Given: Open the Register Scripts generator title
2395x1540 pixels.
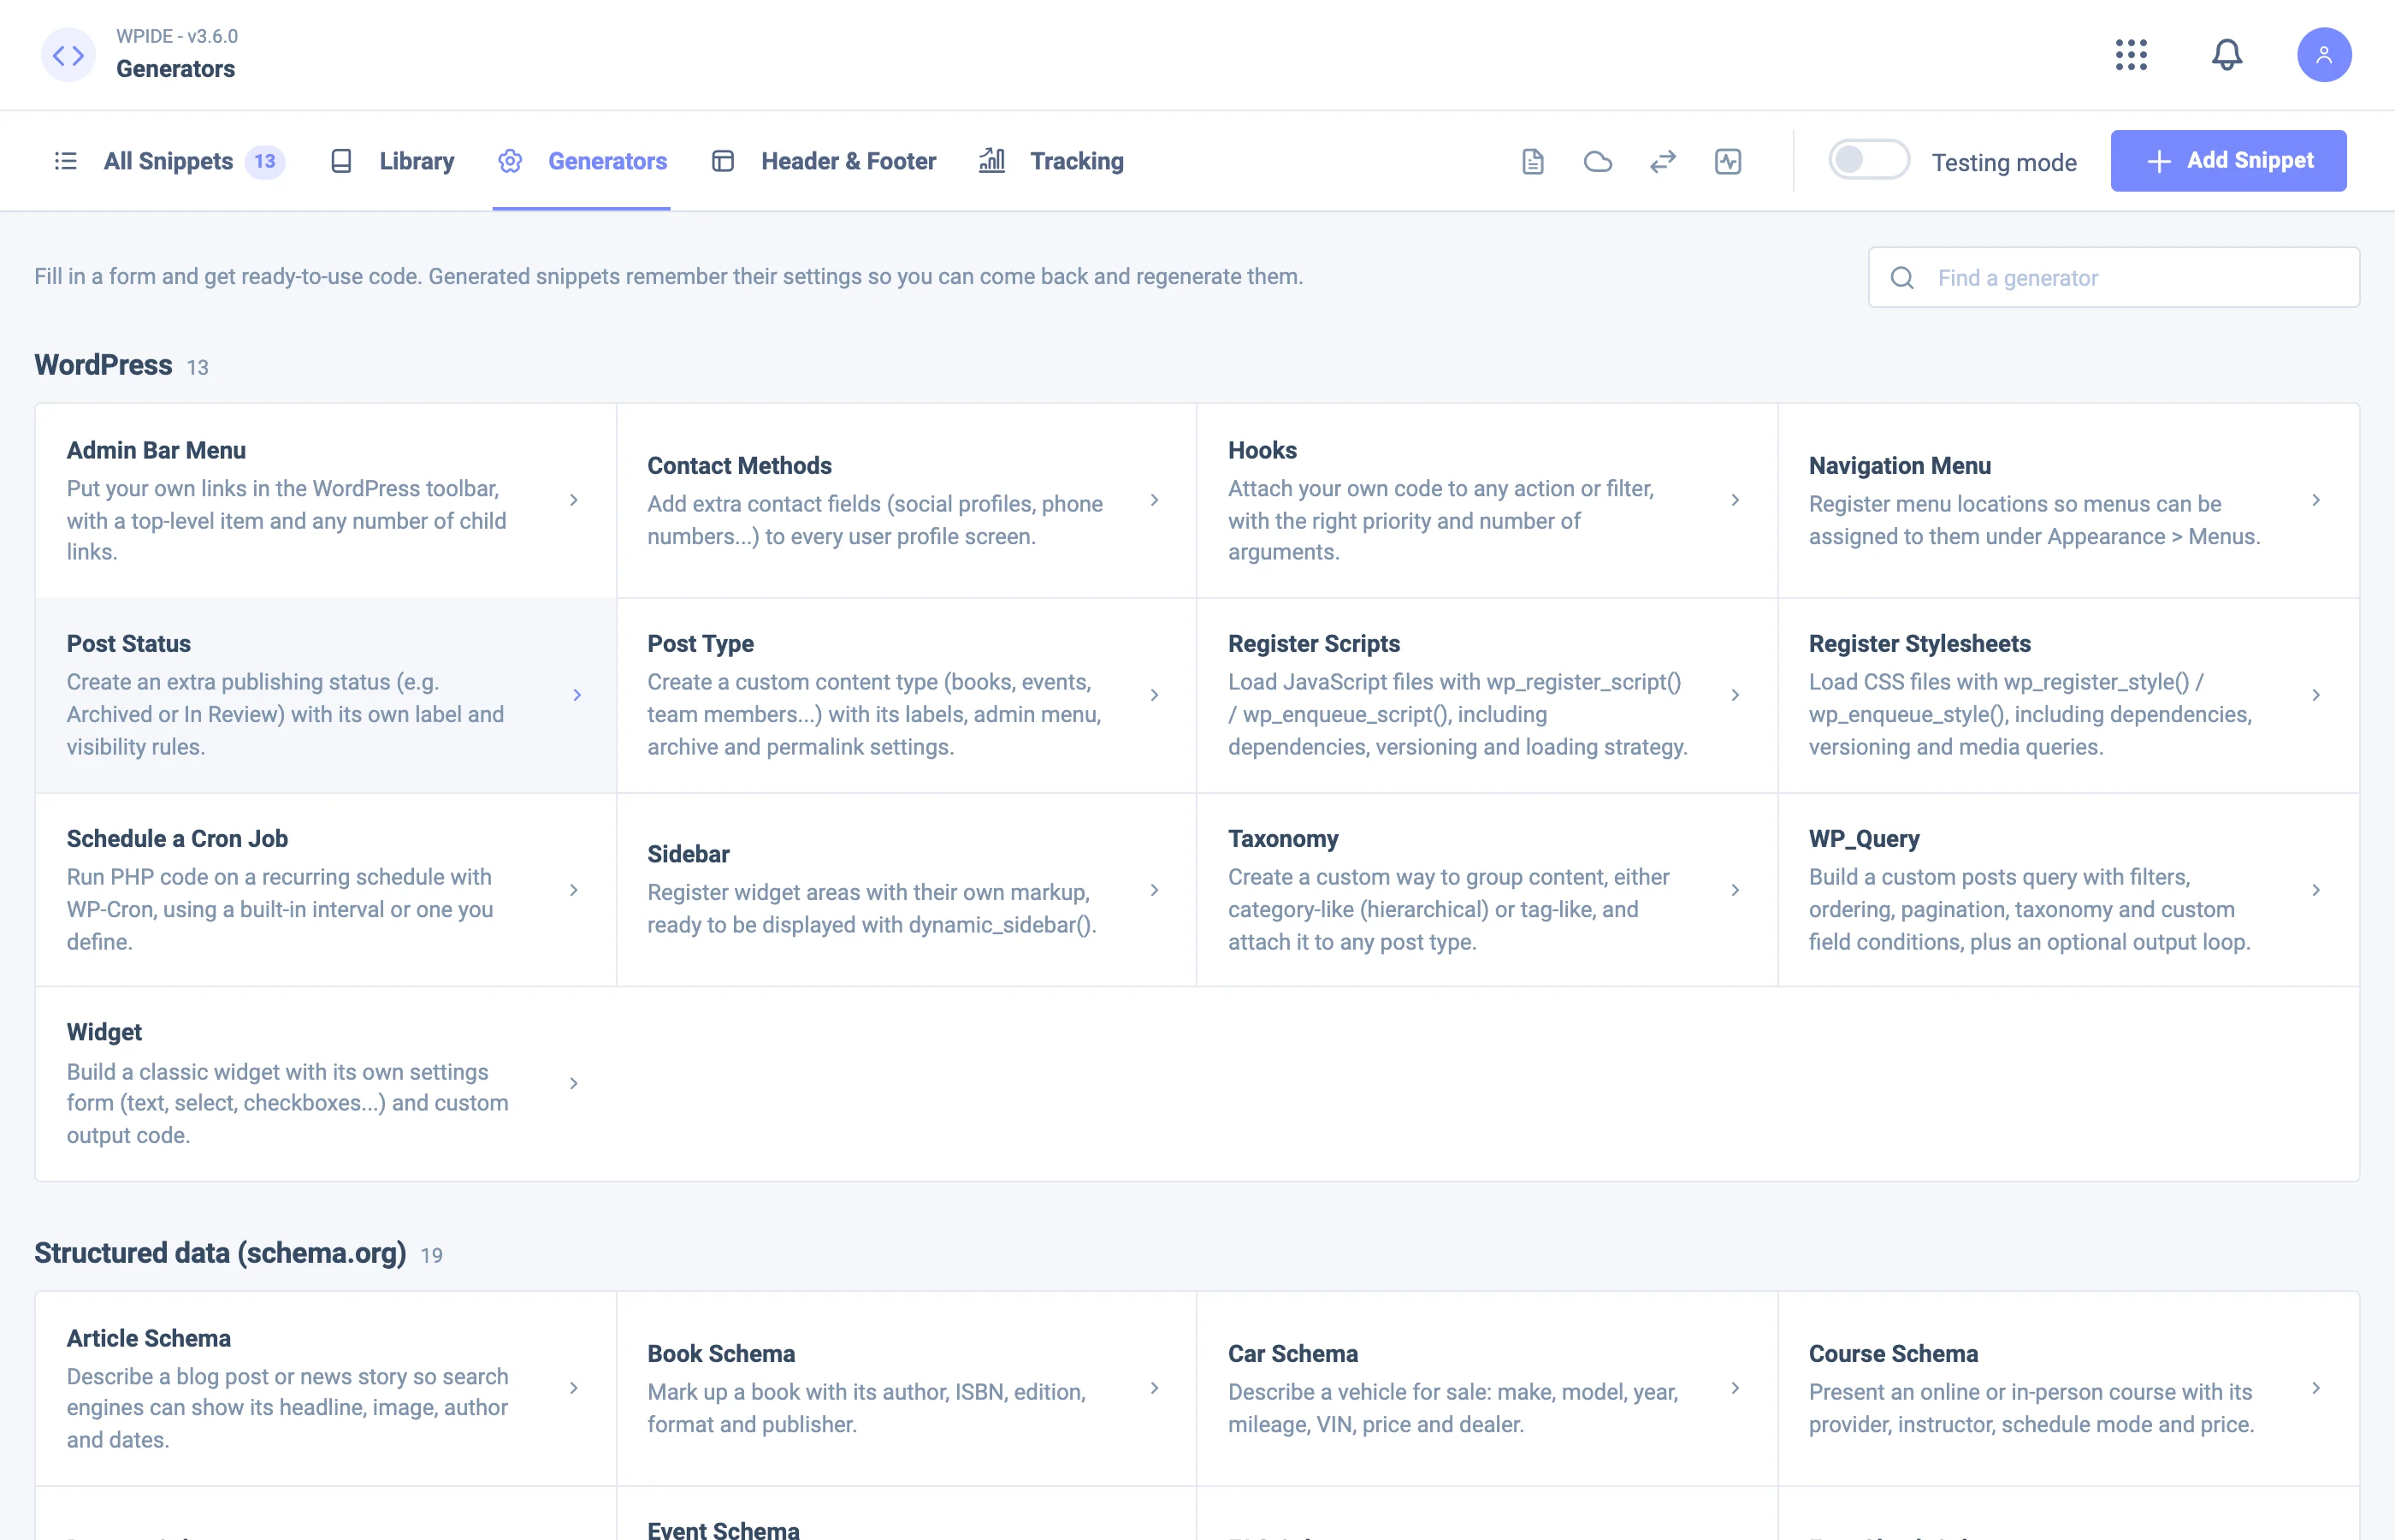Looking at the screenshot, I should point(1314,644).
